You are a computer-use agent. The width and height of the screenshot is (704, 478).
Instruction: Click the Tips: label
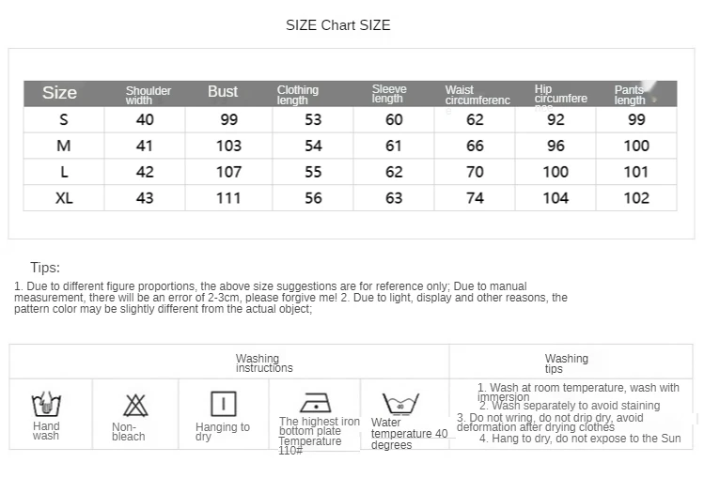pos(45,268)
